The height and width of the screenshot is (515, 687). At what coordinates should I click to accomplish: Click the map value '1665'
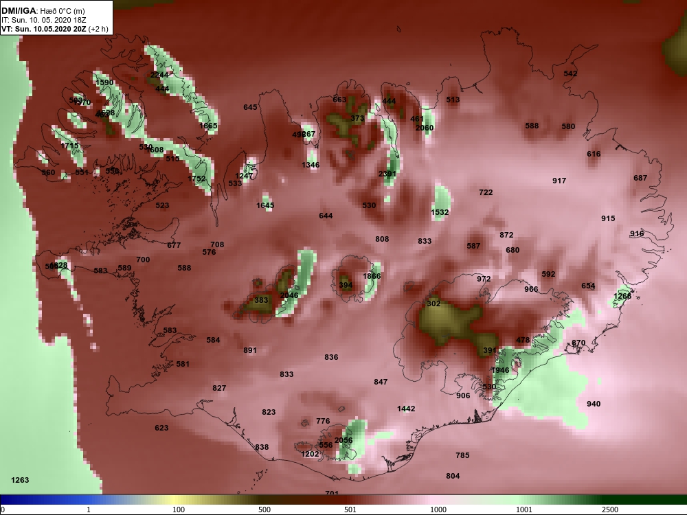(x=208, y=126)
